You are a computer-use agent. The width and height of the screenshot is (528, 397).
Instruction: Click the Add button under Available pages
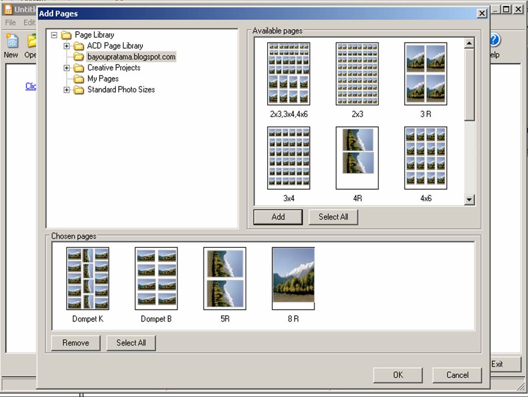[x=277, y=217]
